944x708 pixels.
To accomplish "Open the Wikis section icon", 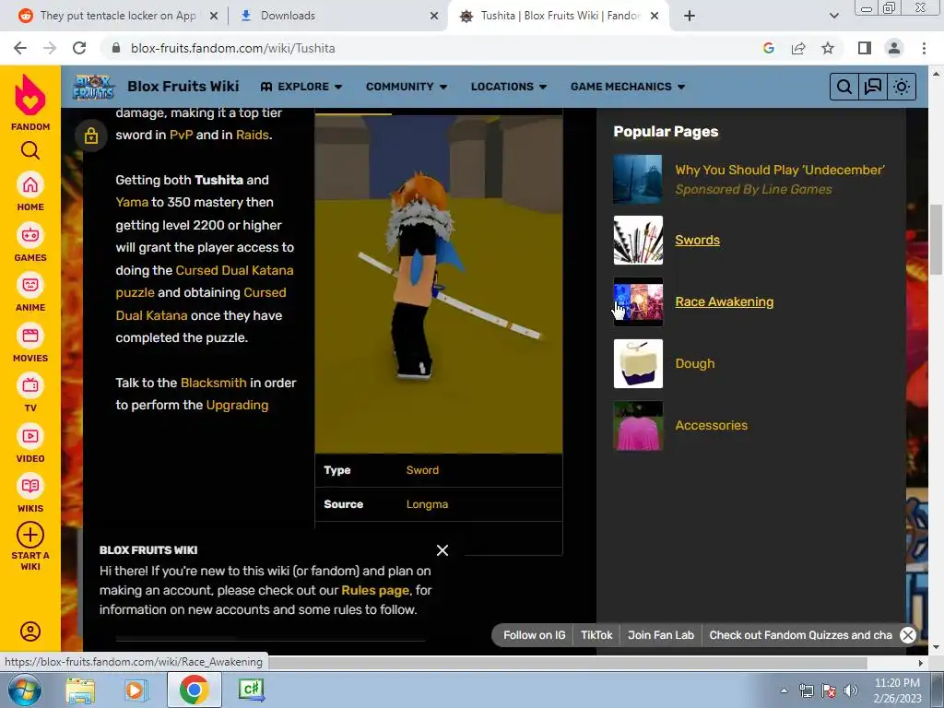I will (x=30, y=486).
